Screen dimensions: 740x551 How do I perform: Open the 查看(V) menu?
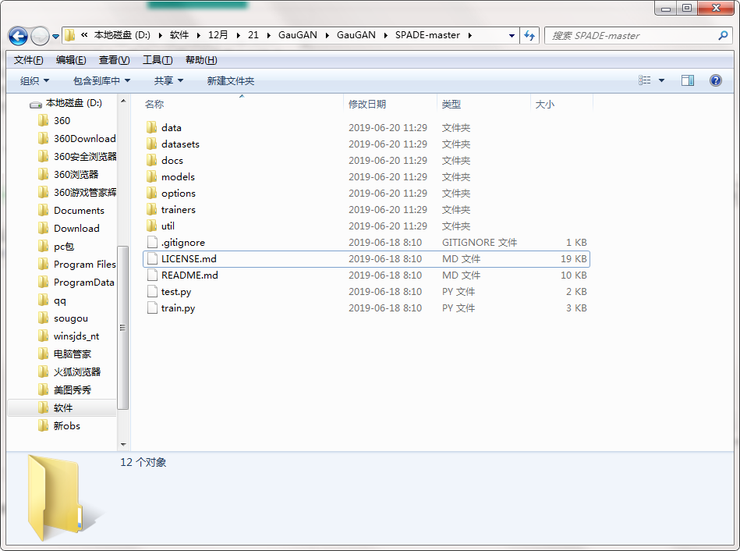(114, 60)
